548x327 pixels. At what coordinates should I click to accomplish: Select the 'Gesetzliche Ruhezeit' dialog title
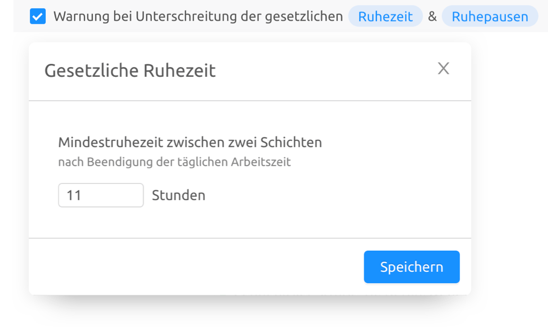130,71
